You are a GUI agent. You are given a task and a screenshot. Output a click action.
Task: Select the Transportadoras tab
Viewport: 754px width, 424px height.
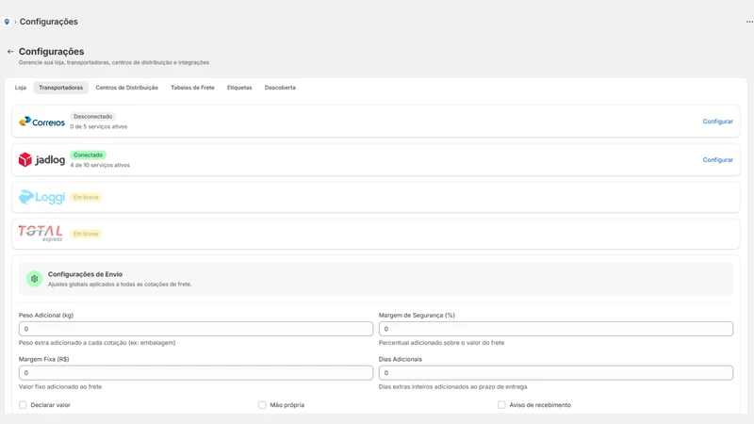tap(60, 88)
